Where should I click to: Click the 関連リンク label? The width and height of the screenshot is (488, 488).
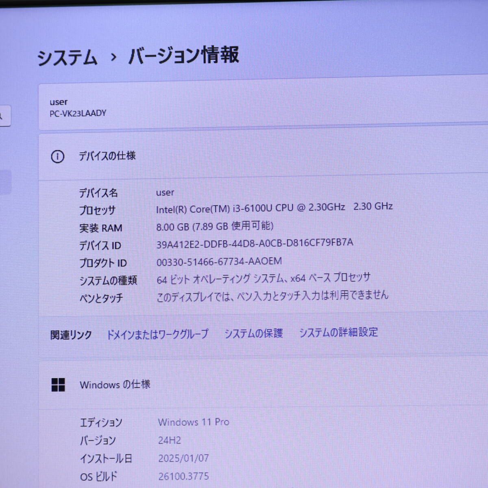pos(71,335)
